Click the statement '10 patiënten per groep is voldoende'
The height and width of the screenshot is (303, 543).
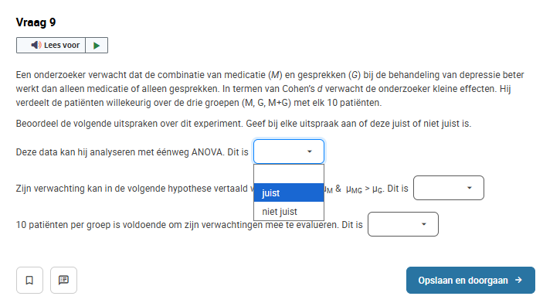tap(189, 225)
